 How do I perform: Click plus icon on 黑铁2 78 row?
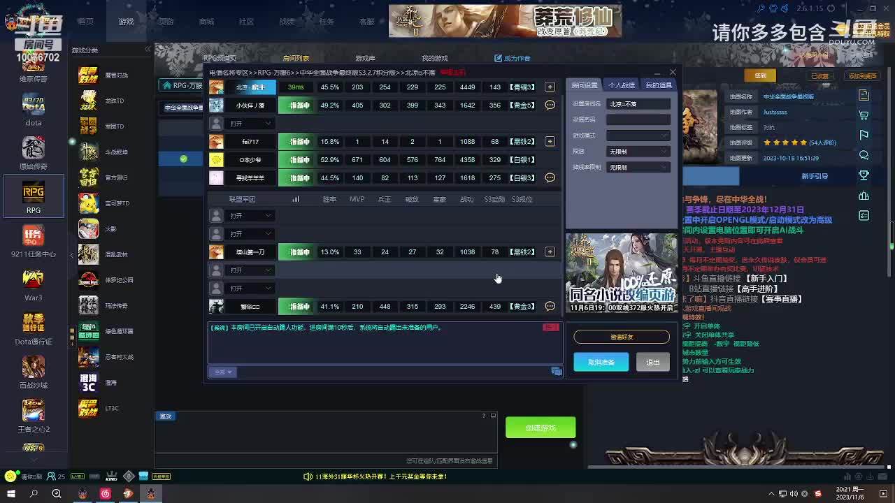pos(550,251)
